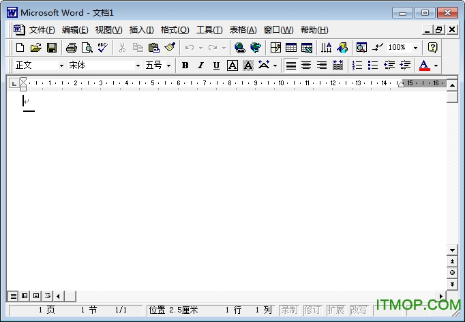Viewport: 465px width, 322px height.
Task: Create a new blank document
Action: click(x=20, y=48)
